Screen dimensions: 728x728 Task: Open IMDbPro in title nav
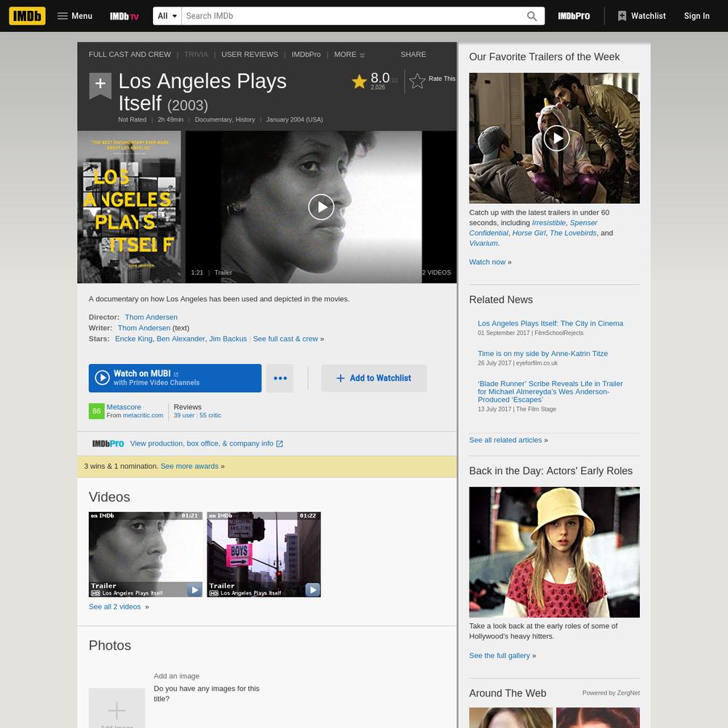306,55
